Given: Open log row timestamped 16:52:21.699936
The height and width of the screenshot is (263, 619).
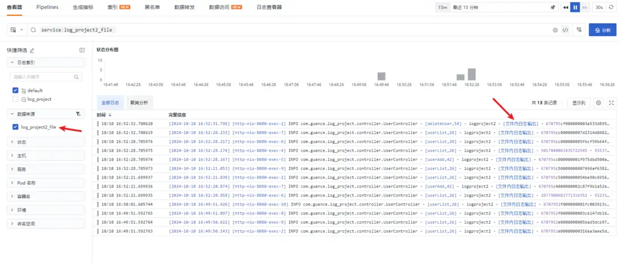Looking at the screenshot, I should tap(355, 186).
